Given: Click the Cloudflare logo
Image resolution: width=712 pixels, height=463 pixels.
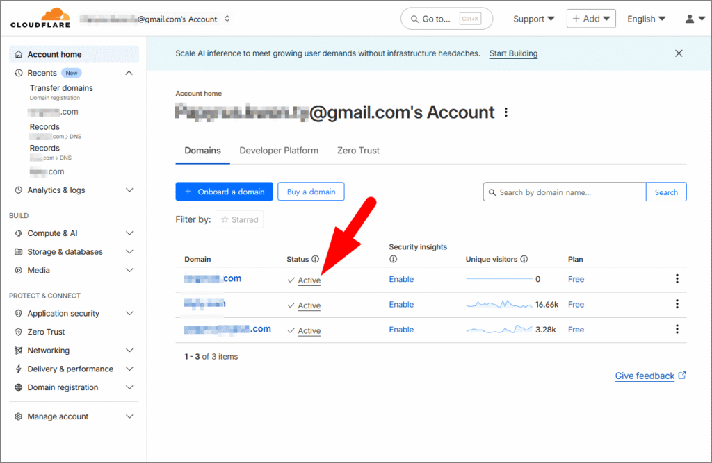Looking at the screenshot, I should pos(40,18).
